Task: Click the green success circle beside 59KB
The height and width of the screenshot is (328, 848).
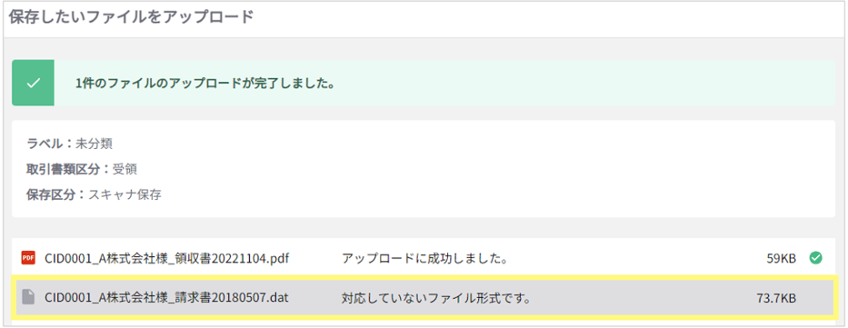Action: [815, 258]
